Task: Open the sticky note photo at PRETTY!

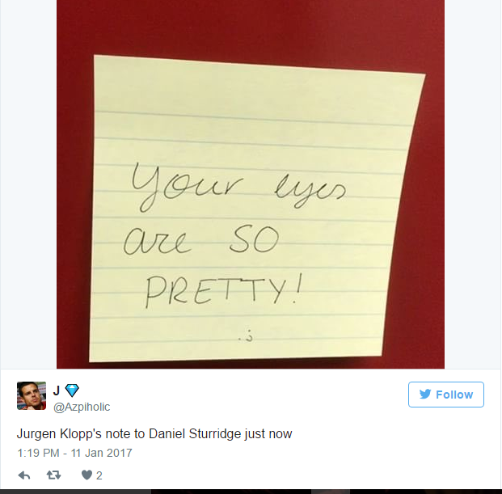Action: [x=224, y=291]
